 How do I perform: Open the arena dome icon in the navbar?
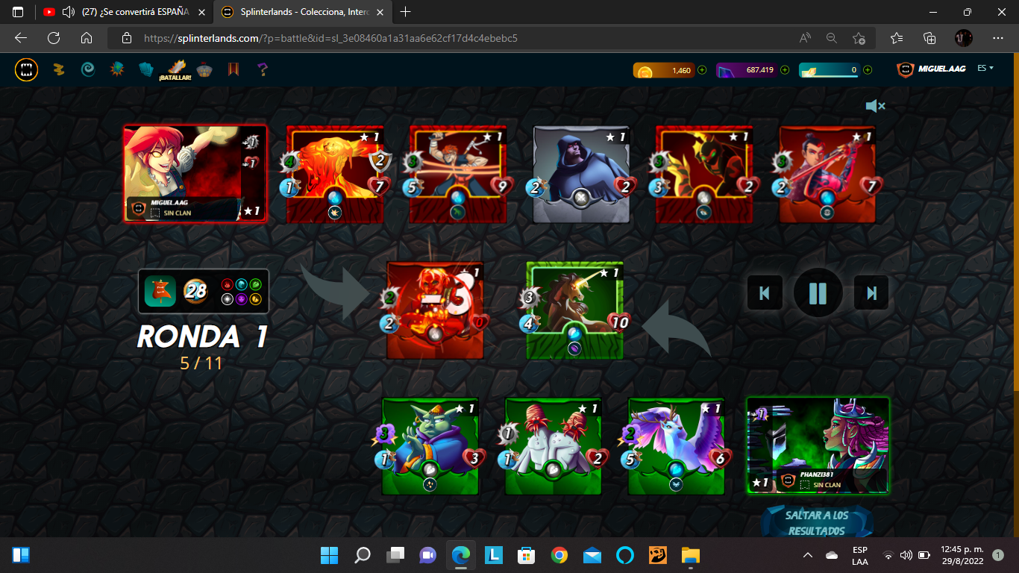(x=204, y=70)
